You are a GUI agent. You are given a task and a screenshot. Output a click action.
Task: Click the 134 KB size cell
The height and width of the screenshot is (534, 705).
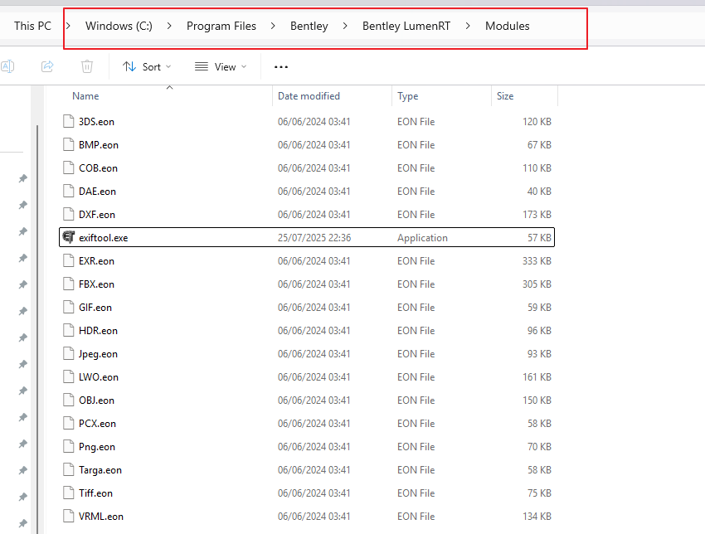pyautogui.click(x=537, y=517)
